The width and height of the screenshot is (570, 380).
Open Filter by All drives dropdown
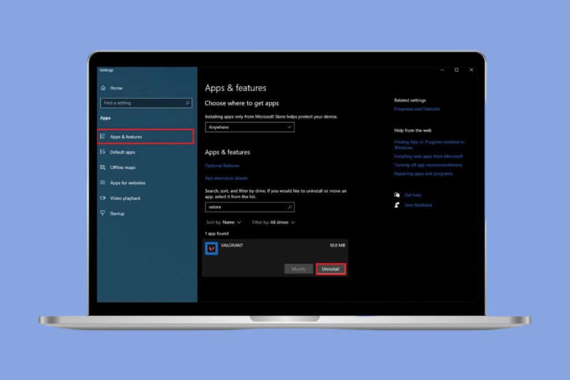pyautogui.click(x=273, y=223)
